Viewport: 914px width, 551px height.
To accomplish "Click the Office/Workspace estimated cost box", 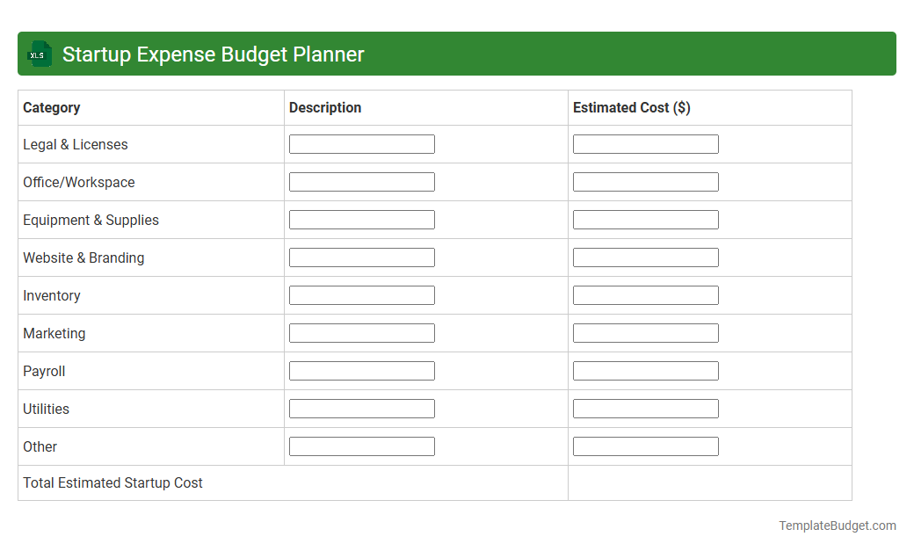I will point(645,181).
